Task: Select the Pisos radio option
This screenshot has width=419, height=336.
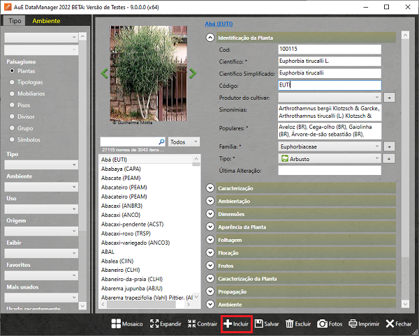Action: [x=12, y=105]
